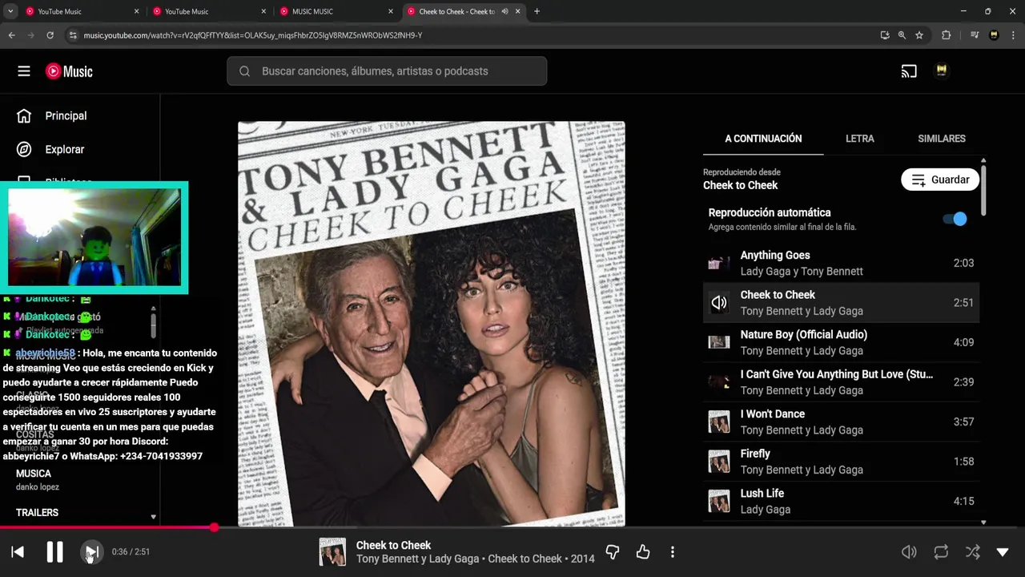Switch to the SIMILARES tab
Viewport: 1025px width, 577px height.
(942, 139)
